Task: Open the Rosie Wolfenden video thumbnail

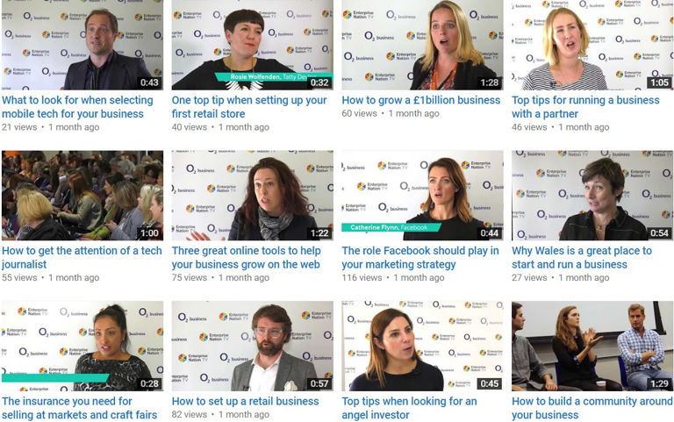Action: click(x=253, y=45)
